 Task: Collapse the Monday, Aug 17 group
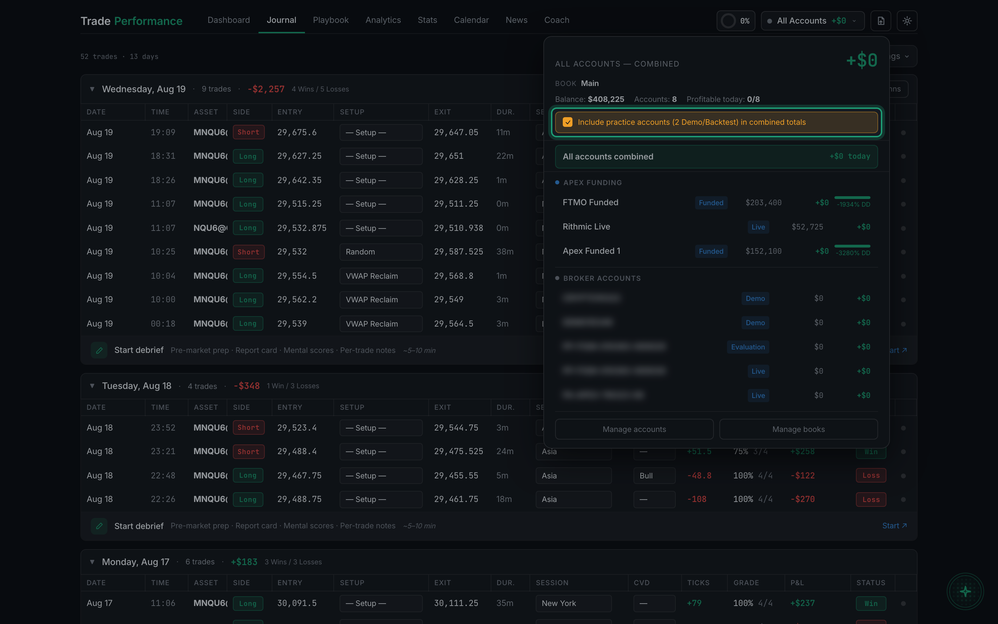pyautogui.click(x=93, y=562)
